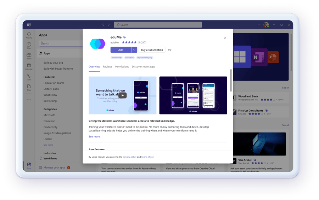Click the OneNote icon in banner
Image resolution: width=319 pixels, height=200 pixels.
pyautogui.click(x=259, y=57)
